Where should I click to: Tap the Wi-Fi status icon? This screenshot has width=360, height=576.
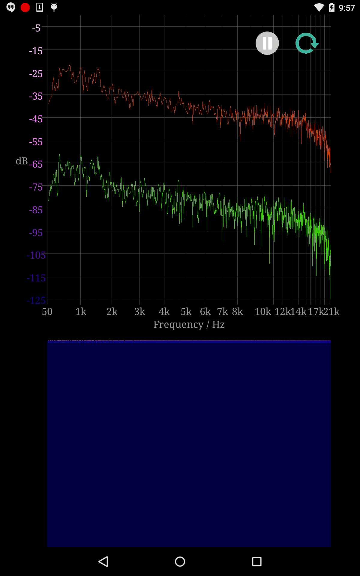(319, 7)
